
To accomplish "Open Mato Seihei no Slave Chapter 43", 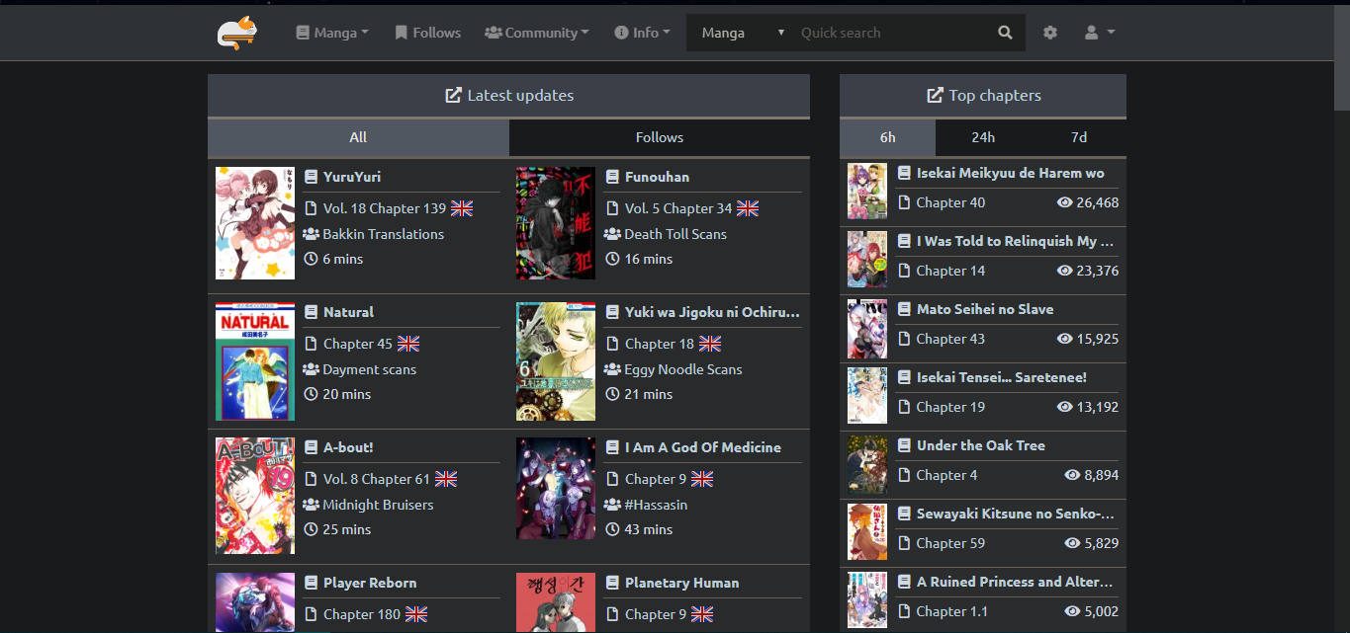I will click(950, 339).
